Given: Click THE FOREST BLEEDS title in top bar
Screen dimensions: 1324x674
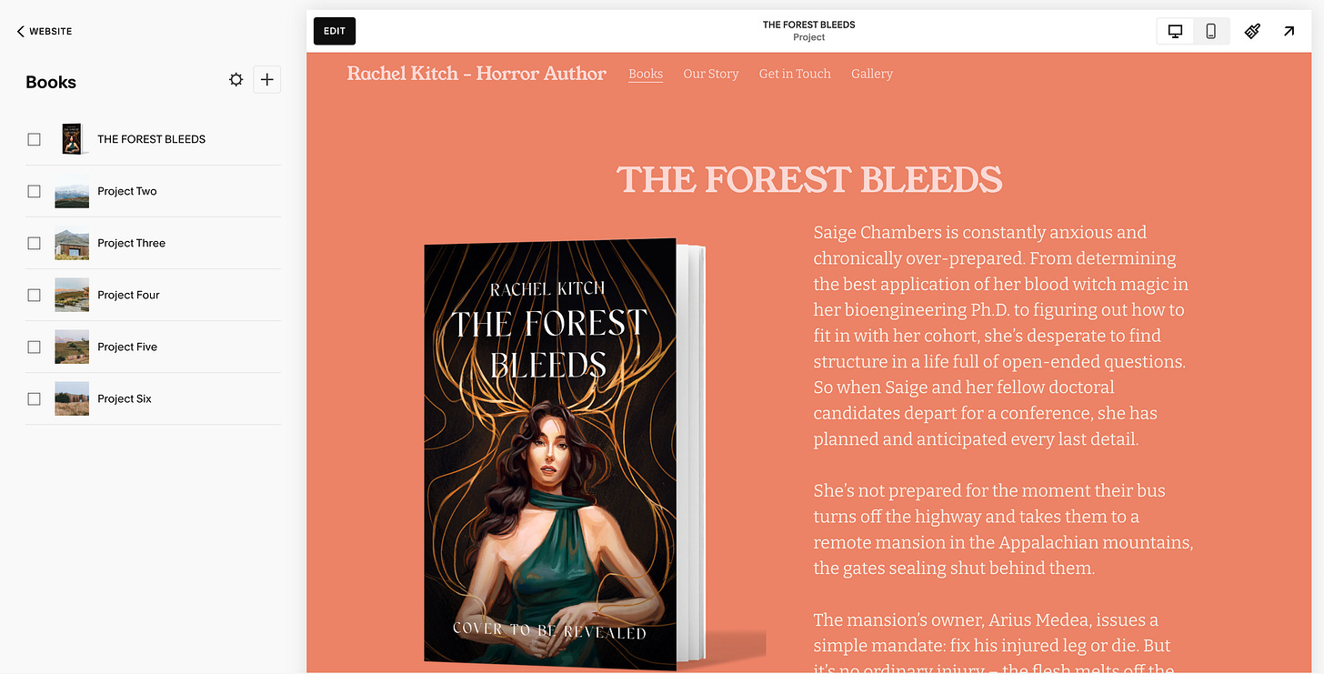Looking at the screenshot, I should coord(808,25).
